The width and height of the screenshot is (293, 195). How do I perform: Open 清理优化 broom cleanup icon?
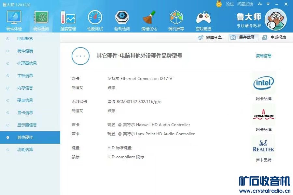149,20
